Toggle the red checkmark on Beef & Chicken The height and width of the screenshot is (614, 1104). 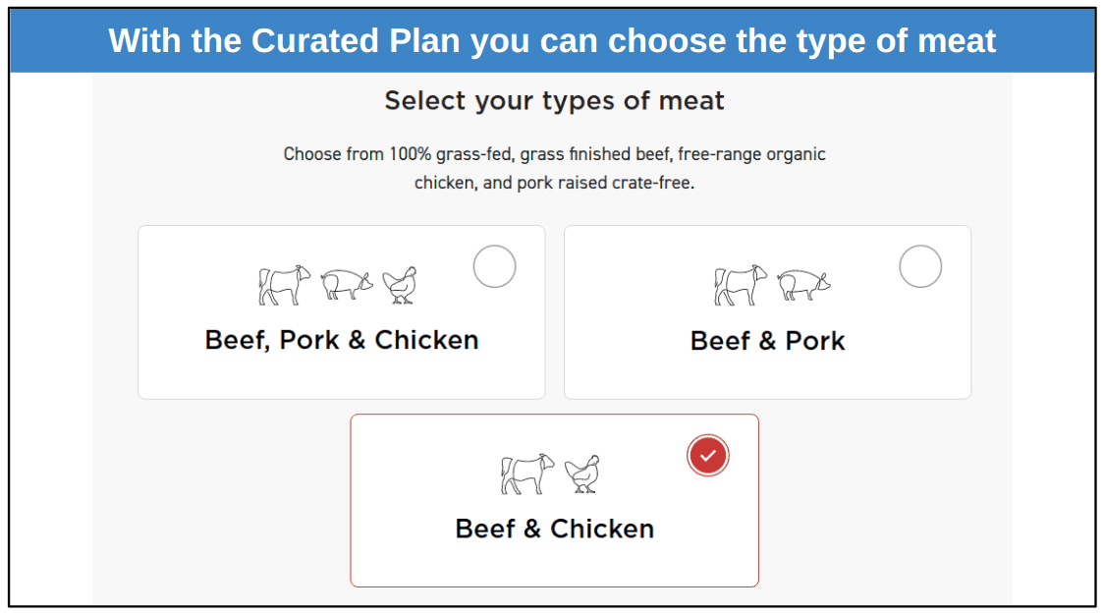pyautogui.click(x=707, y=456)
